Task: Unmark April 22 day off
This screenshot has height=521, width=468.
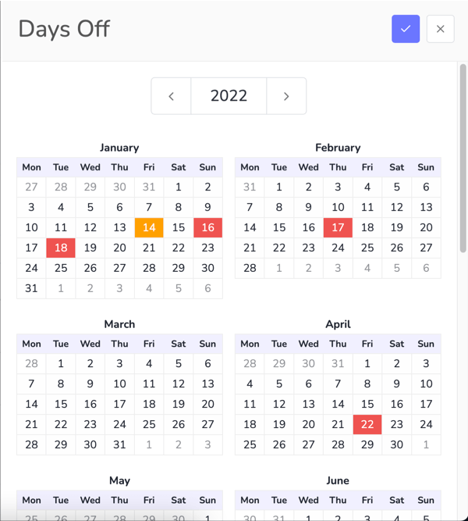Action: tap(367, 424)
